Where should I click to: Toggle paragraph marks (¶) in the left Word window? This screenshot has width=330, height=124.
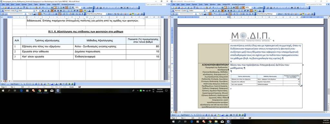pyautogui.click(x=73, y=7)
